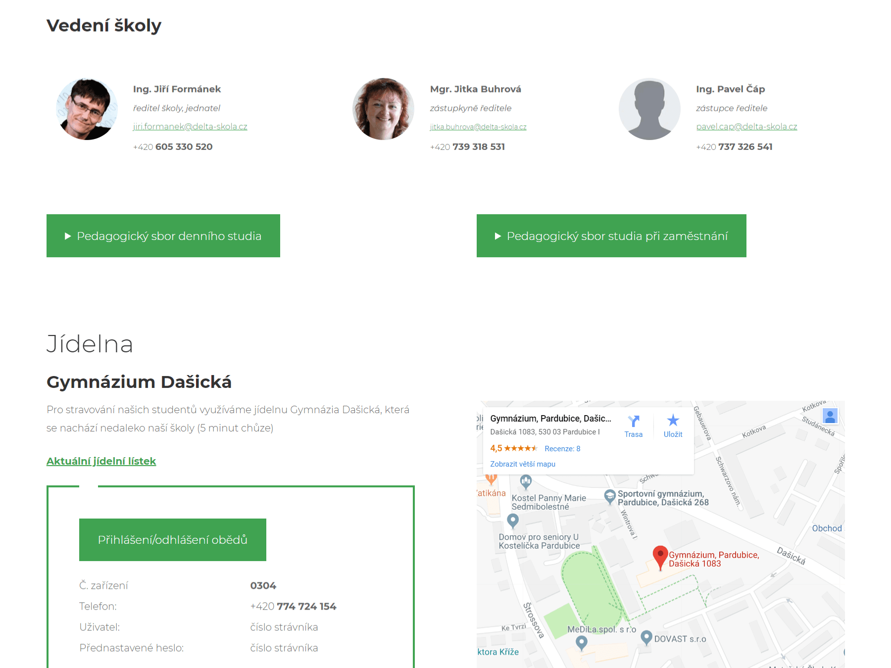
Task: Open the Recenze: 8 reviews link
Action: point(562,449)
